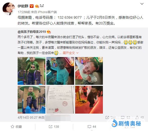
Task: Open @找孩子的母亲2019 profile link
Action: [x=32, y=32]
